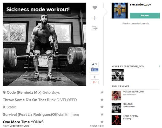This screenshot has height=128, width=162.
Task: Click the Google +1 button
Action: coord(95,82)
